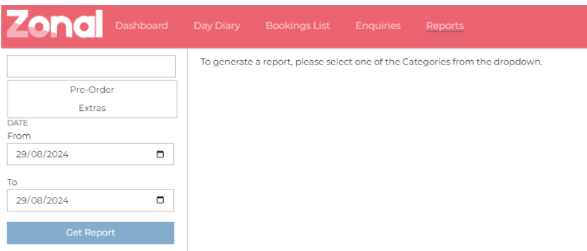
Task: Select the day in the From date
Action: [22, 154]
